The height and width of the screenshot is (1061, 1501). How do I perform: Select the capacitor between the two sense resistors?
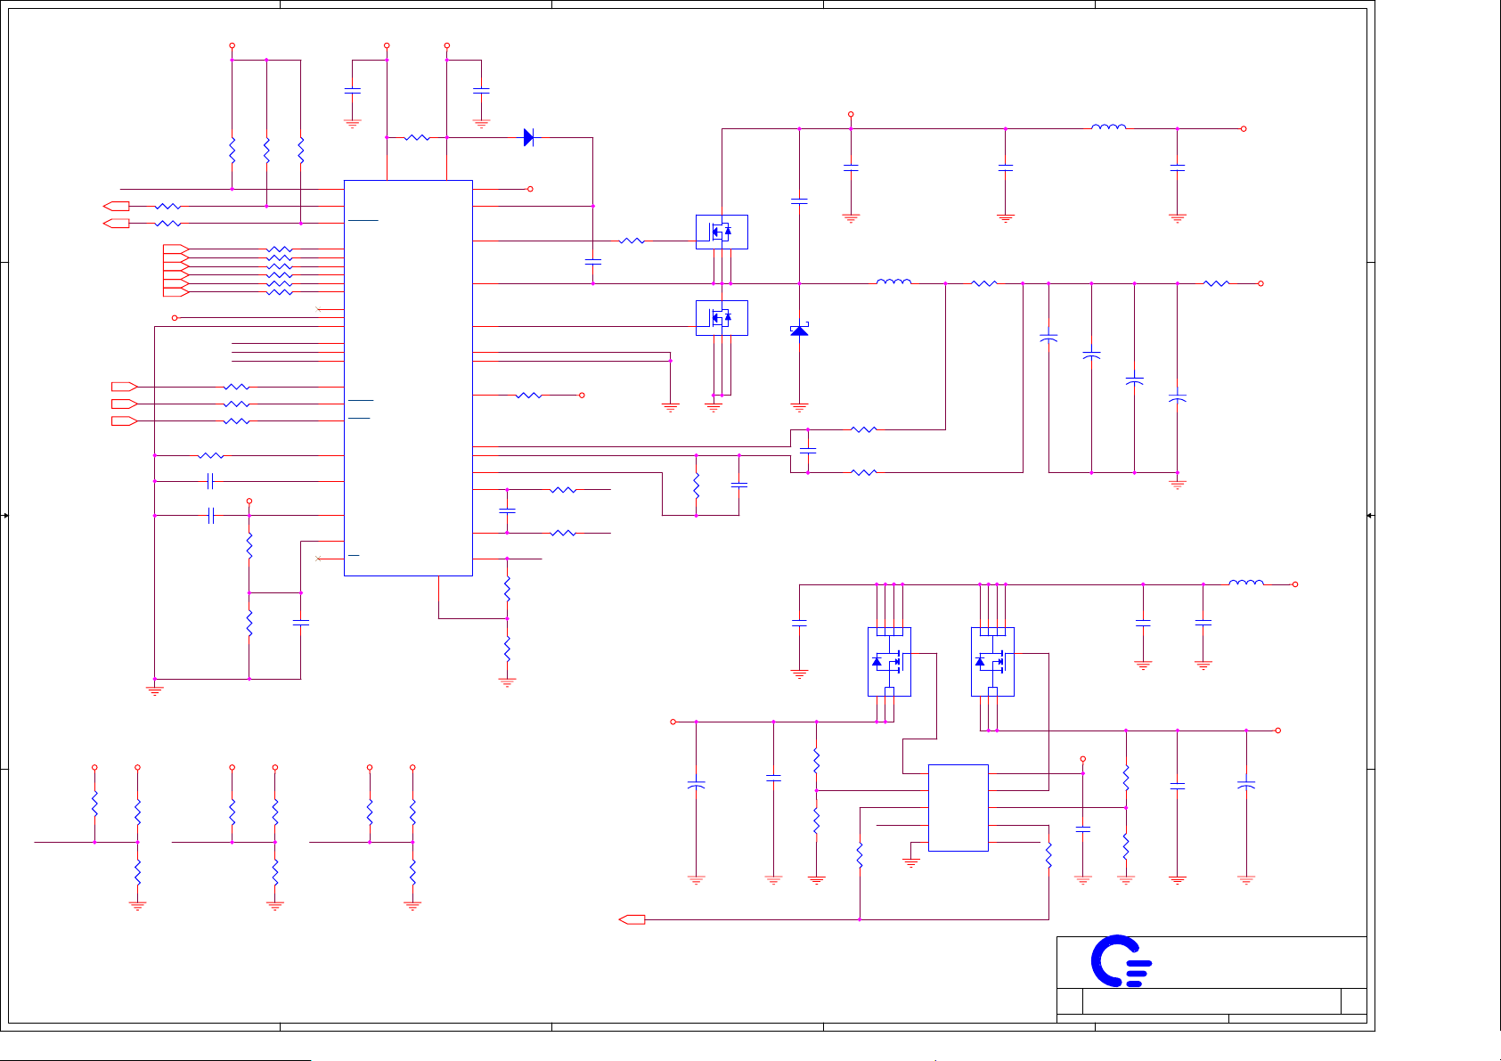(x=808, y=451)
